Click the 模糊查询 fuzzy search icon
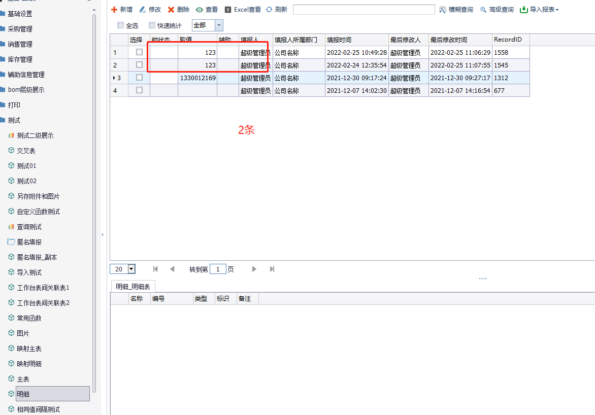Screen dimensions: 595x415 443,10
